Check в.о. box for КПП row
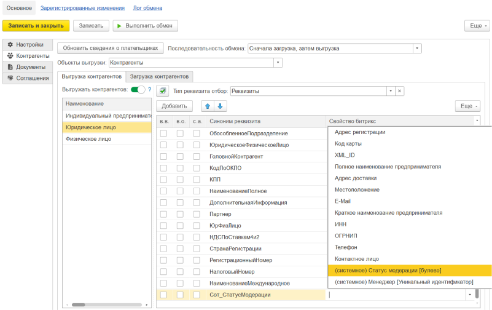 [180, 180]
